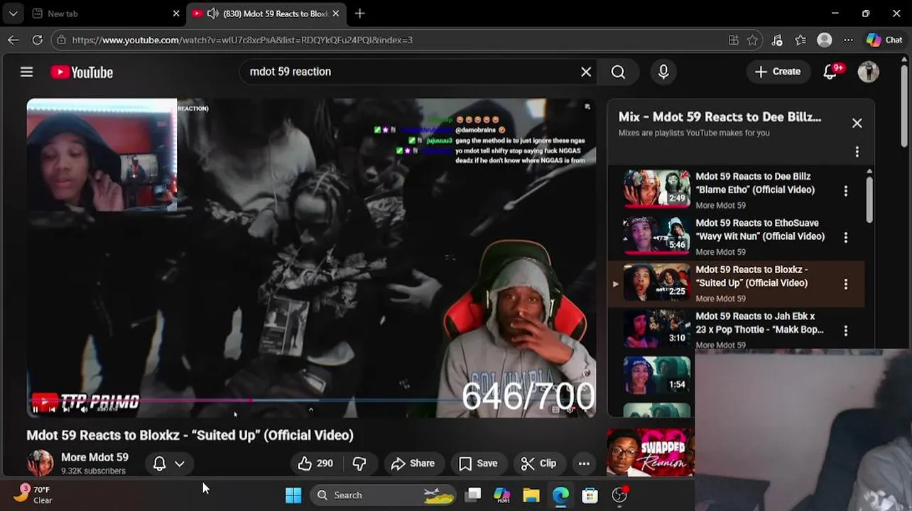Seek using the video progress bar
912x511 pixels.
(x=311, y=400)
